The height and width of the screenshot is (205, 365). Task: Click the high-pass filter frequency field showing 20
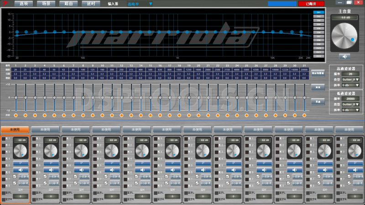click(350, 73)
